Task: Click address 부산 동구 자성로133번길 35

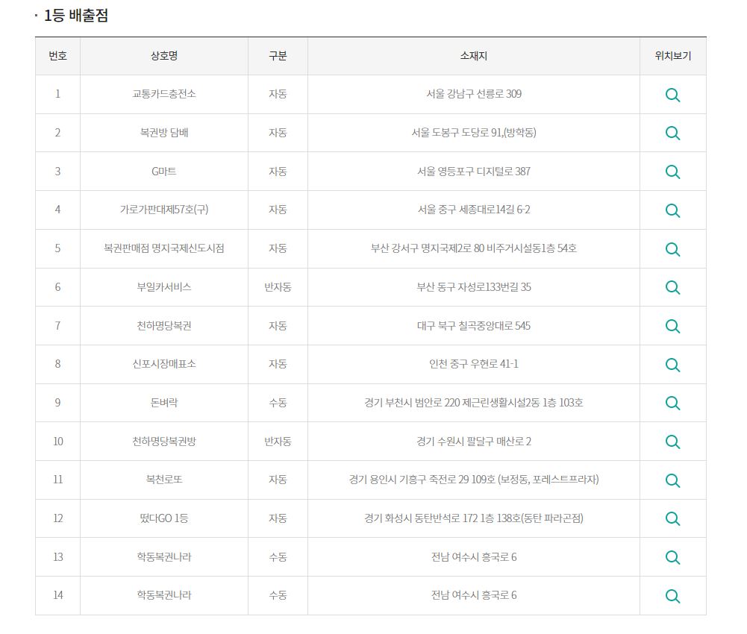Action: (x=474, y=286)
